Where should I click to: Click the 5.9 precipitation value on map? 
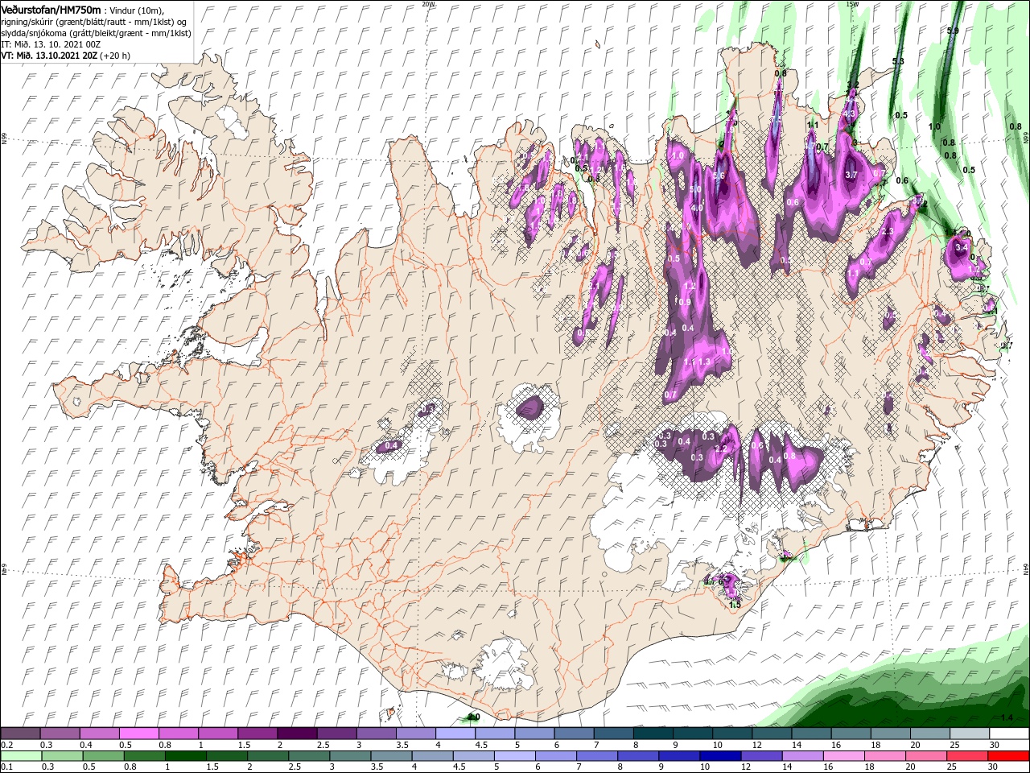point(954,31)
